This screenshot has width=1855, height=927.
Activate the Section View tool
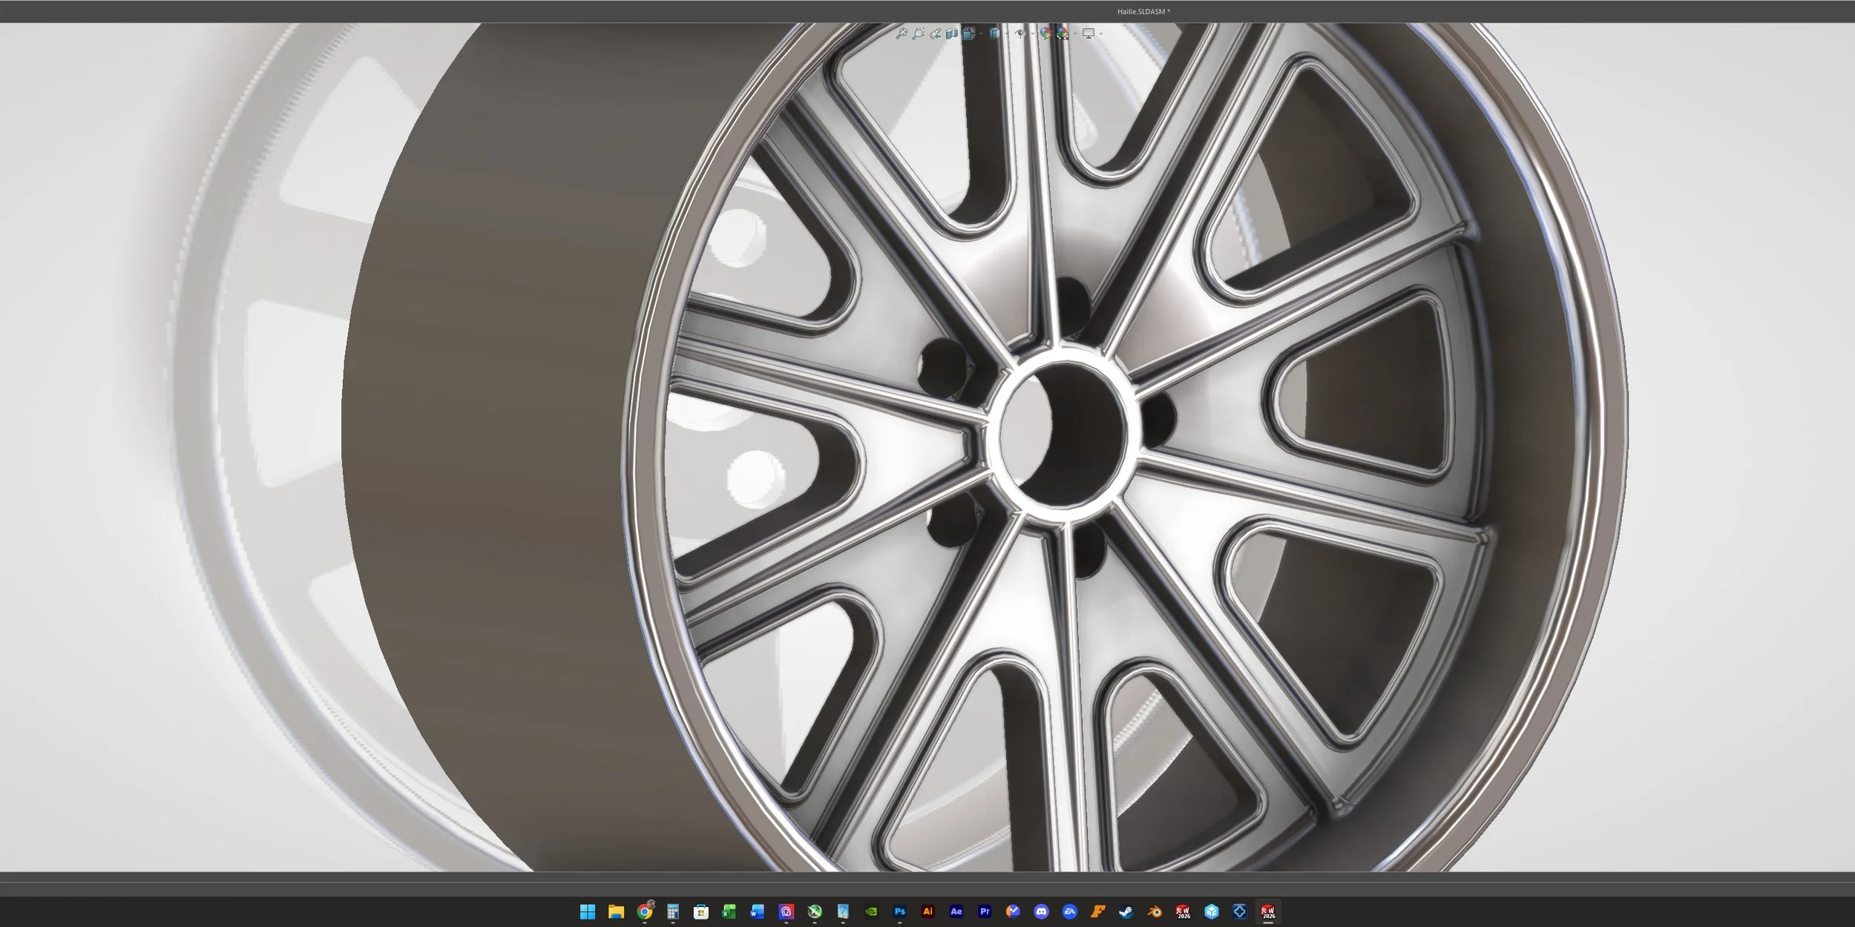point(952,33)
